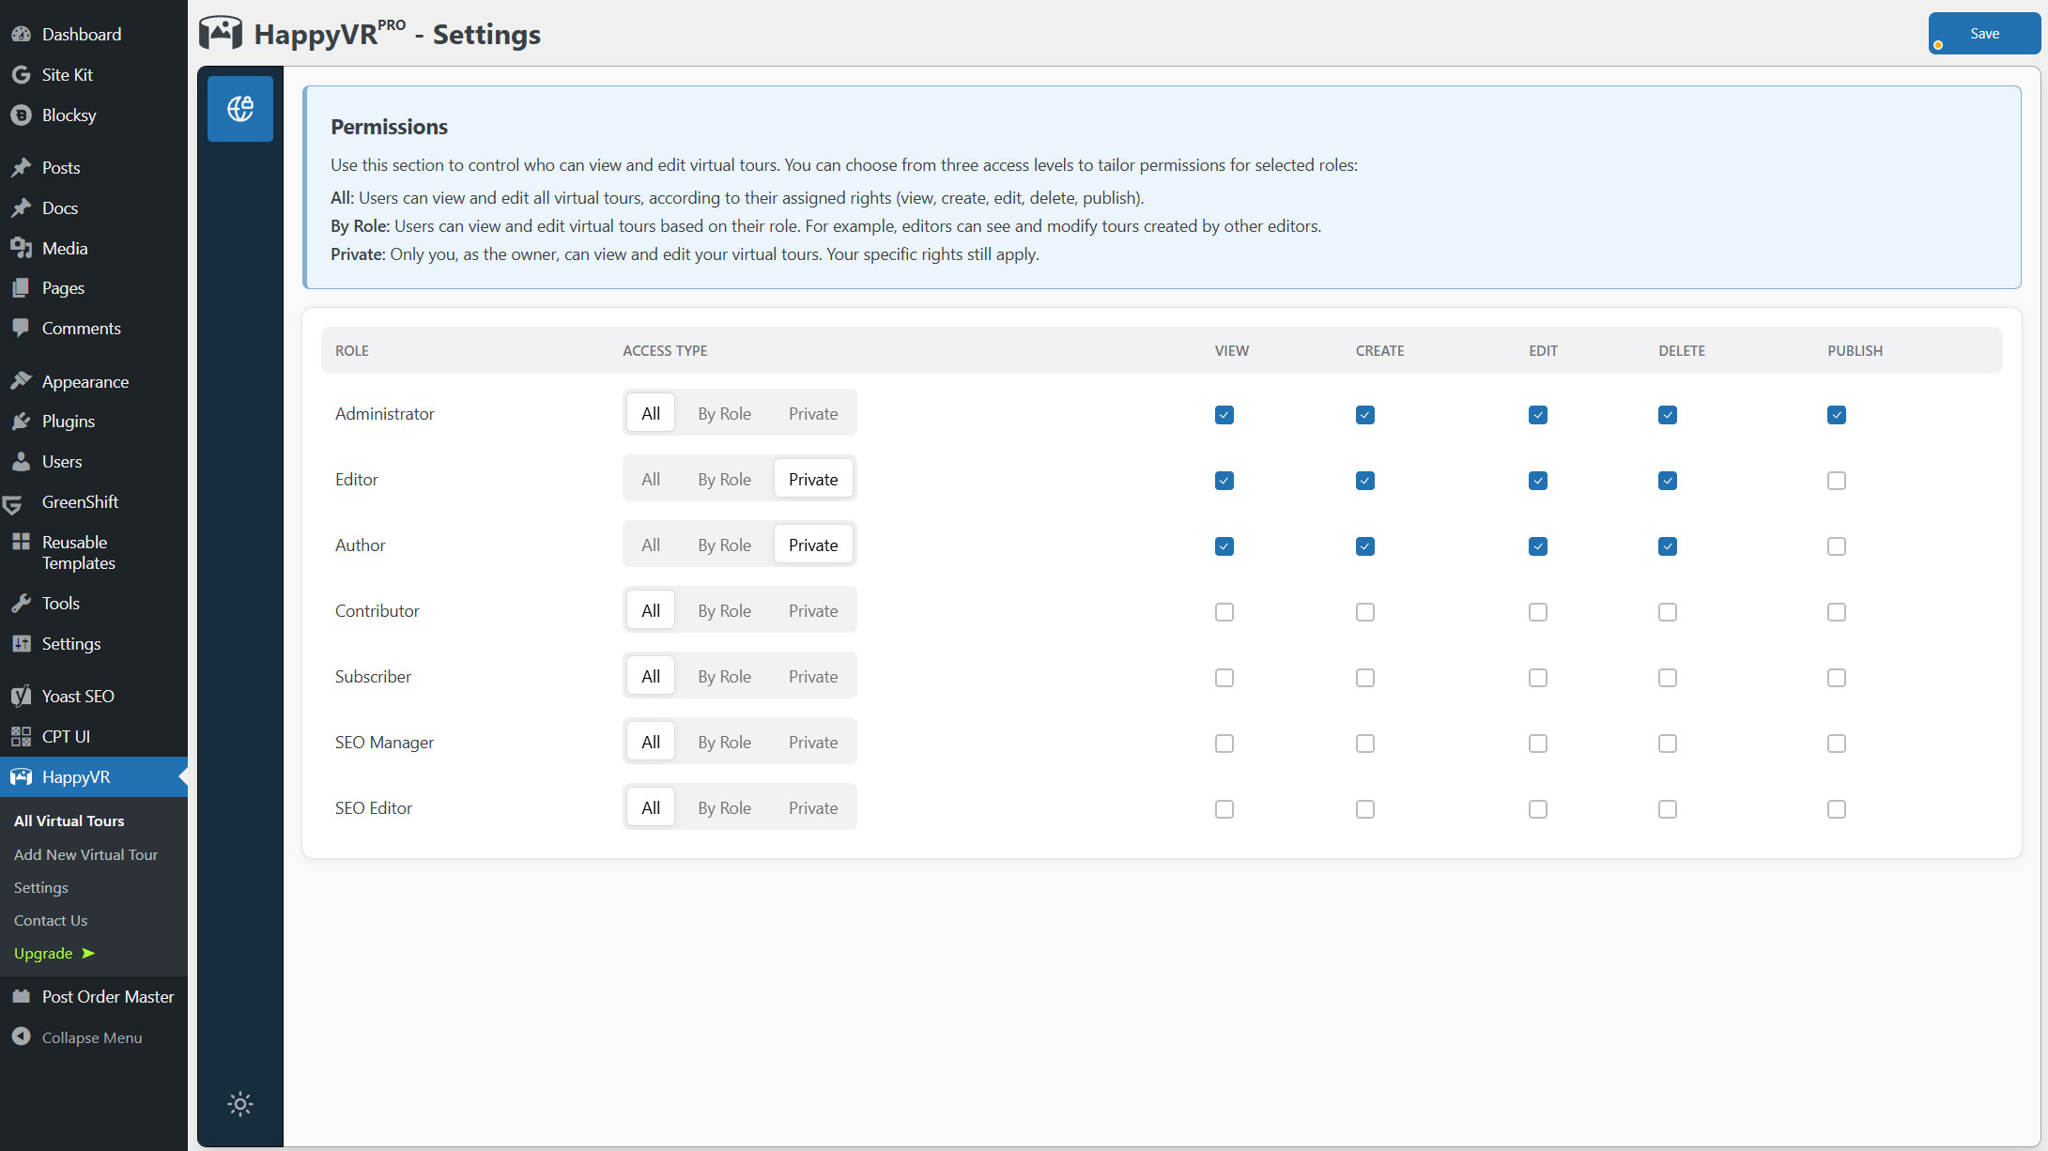Image resolution: width=2048 pixels, height=1151 pixels.
Task: Enable View checkbox for Contributor
Action: [x=1224, y=612]
